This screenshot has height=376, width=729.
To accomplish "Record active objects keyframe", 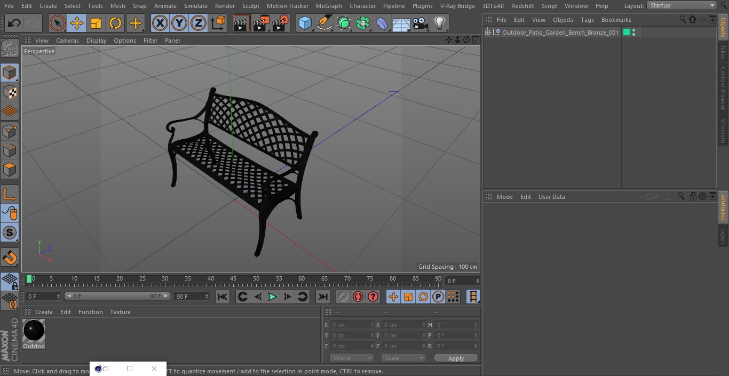I will (x=343, y=297).
